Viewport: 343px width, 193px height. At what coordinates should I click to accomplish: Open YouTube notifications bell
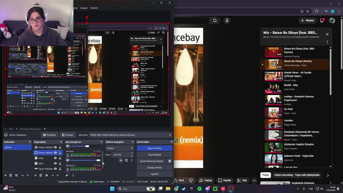coord(322,20)
